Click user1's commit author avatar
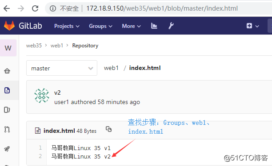The image size is (272, 166). 42,96
